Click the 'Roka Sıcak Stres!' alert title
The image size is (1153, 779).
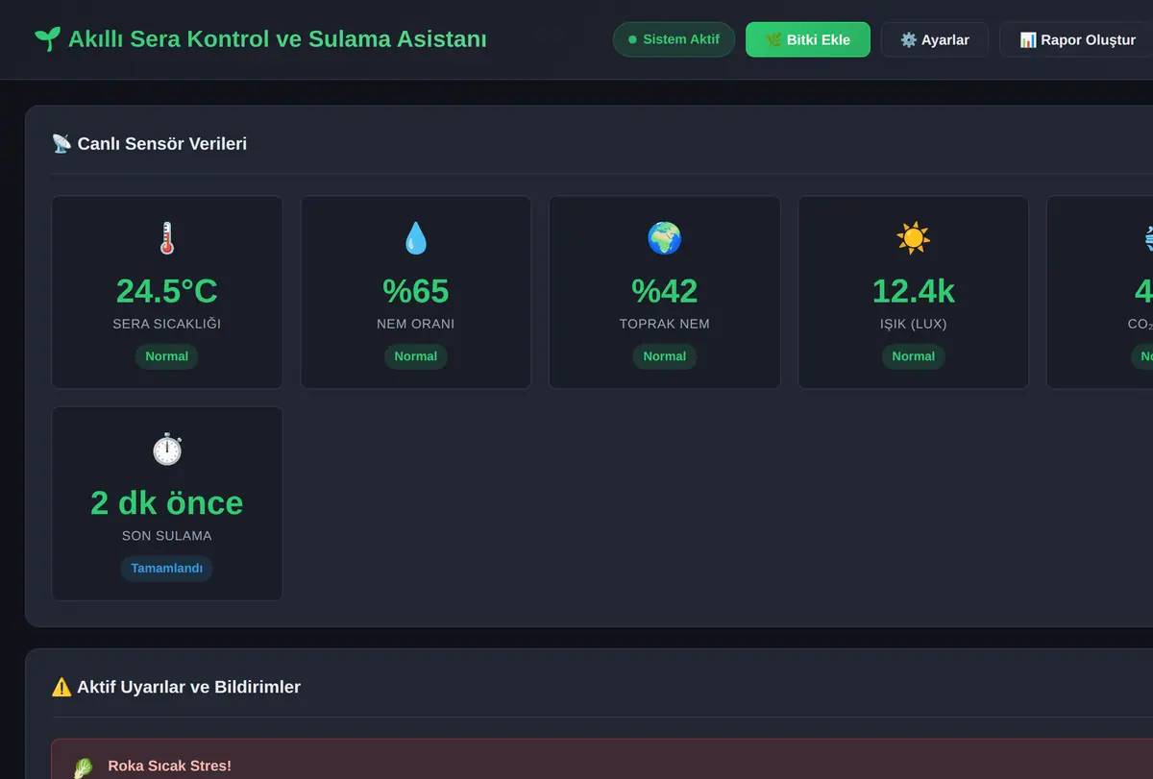[x=170, y=766]
